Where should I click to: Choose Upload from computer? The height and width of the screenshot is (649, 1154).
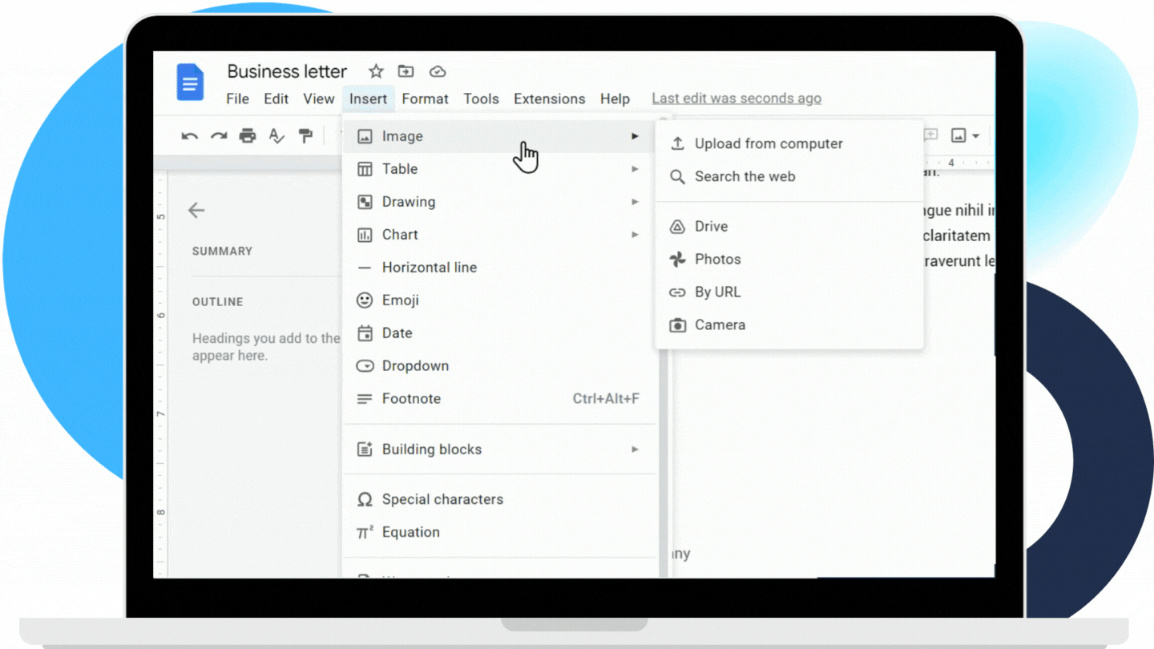pyautogui.click(x=769, y=143)
